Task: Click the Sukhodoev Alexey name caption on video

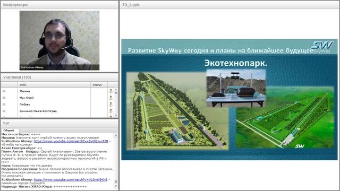Action: point(32,67)
